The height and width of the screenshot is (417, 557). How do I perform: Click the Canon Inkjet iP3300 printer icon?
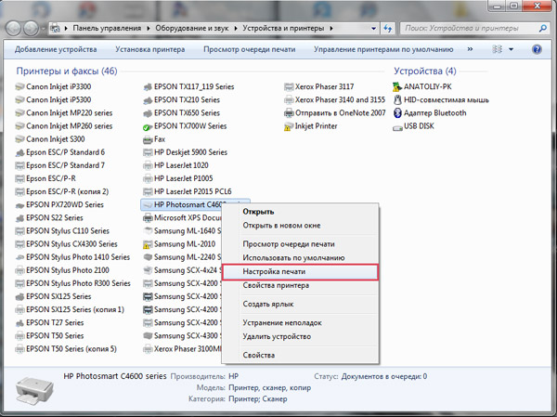click(x=19, y=86)
